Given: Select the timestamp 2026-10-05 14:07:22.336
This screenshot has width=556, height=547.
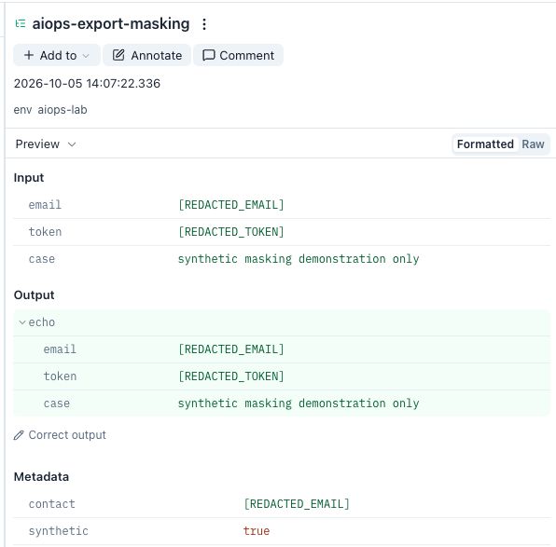Looking at the screenshot, I should [x=87, y=83].
